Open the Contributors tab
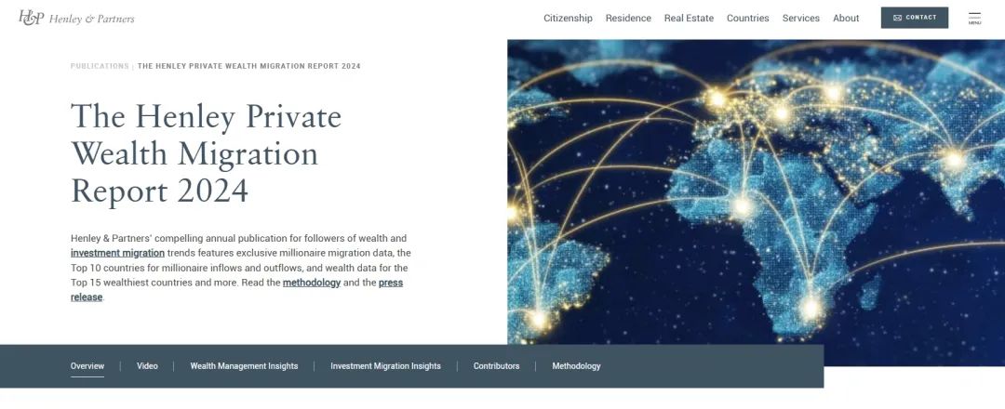This screenshot has width=1005, height=409. pyautogui.click(x=496, y=366)
